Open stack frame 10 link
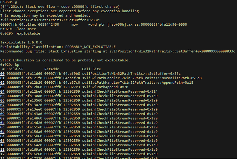The width and height of the screenshot is (237, 159). pos(2,145)
